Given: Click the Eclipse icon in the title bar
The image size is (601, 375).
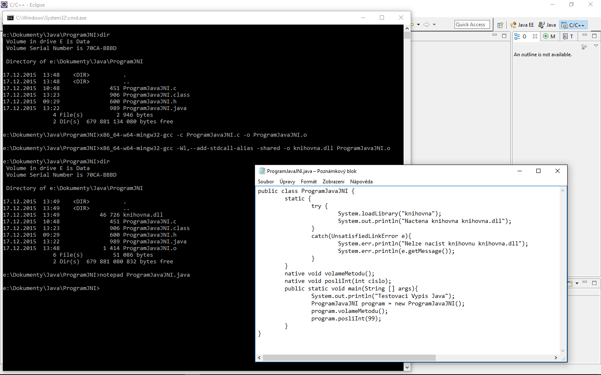Looking at the screenshot, I should tap(4, 5).
